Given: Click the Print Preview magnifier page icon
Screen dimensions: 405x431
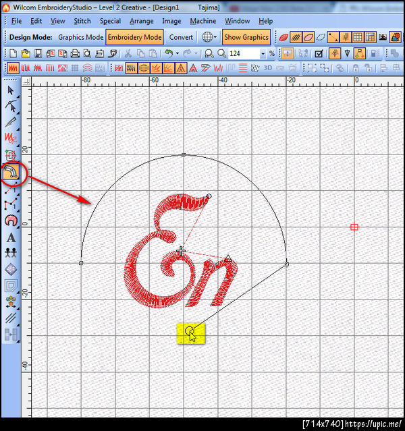Looking at the screenshot, I should point(87,53).
